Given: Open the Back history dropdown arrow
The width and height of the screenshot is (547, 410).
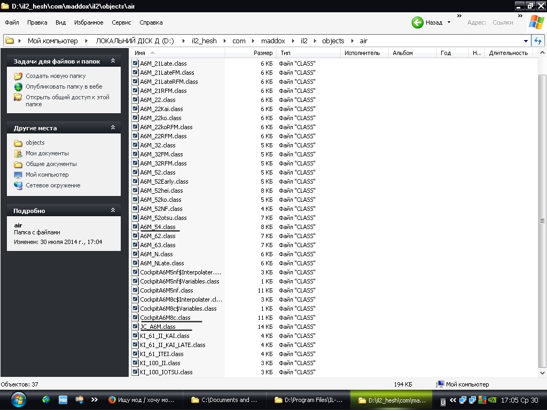Looking at the screenshot, I should tap(449, 22).
